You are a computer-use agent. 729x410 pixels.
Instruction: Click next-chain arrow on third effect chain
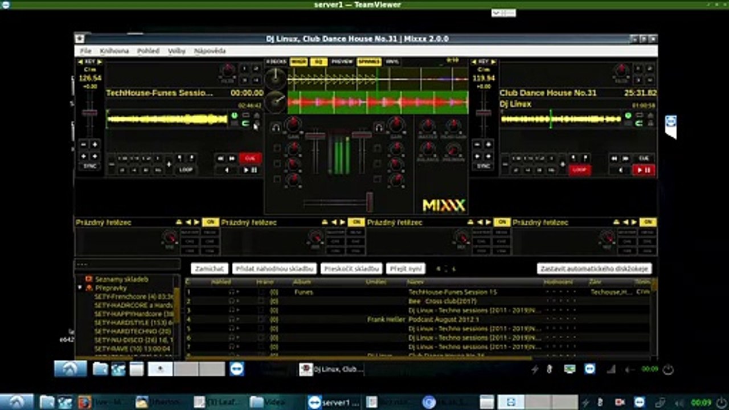click(489, 222)
